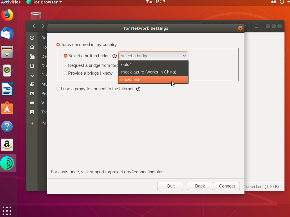Show help for the proxy option
290x217 pixels.
coord(138,89)
